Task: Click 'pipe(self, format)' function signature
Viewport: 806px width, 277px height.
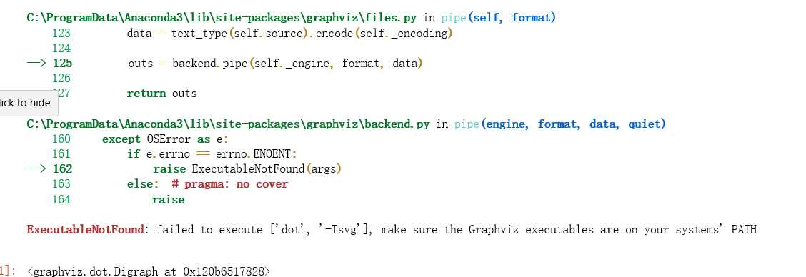Action: coord(499,18)
